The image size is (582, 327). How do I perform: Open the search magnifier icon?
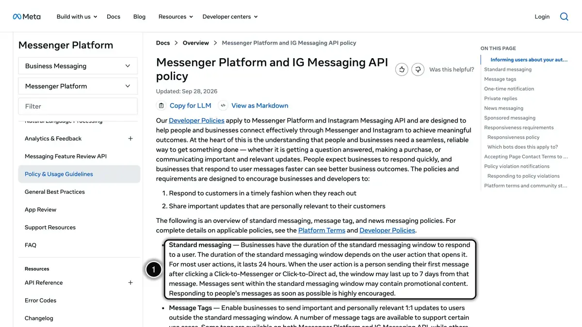coord(564,16)
